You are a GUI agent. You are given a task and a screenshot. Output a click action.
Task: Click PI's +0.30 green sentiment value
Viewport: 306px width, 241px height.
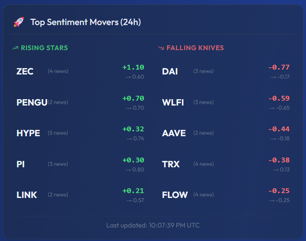[133, 160]
